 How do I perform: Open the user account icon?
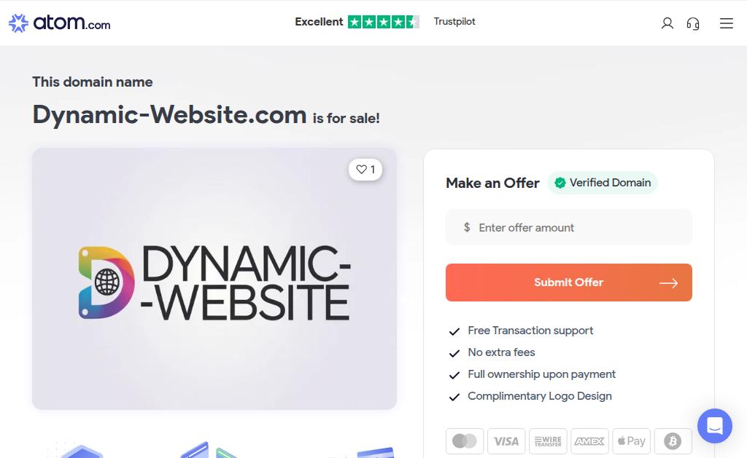[667, 23]
